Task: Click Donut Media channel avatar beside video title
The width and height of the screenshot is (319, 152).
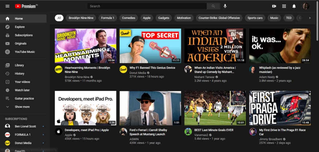Action: (x=123, y=69)
